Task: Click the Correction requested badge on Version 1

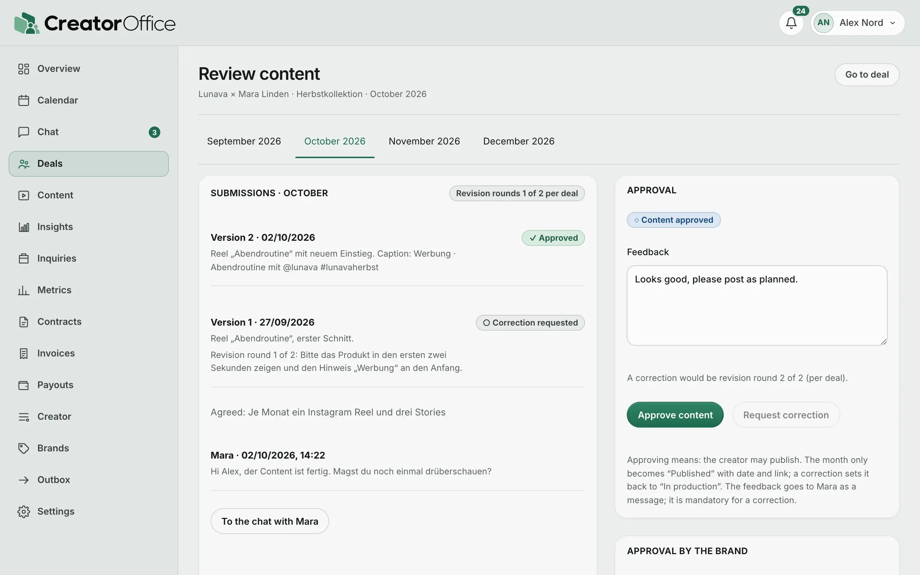Action: [530, 322]
